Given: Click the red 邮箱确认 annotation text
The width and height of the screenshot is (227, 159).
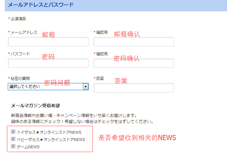Looking at the screenshot, I should click(x=127, y=34).
